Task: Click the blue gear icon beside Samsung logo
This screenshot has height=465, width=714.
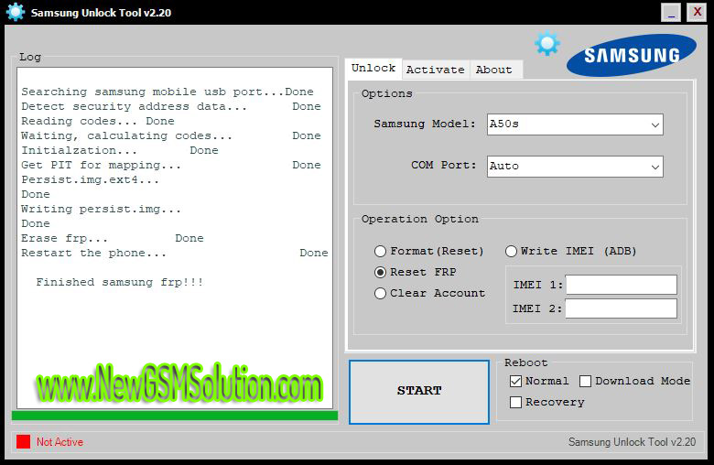Action: [x=546, y=44]
